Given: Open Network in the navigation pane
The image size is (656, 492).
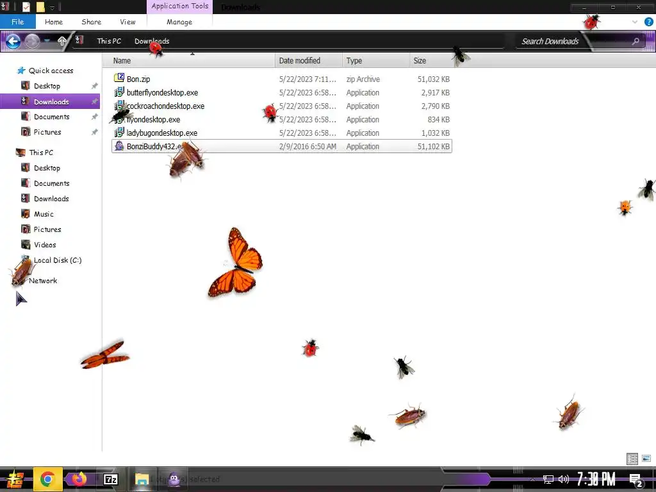Looking at the screenshot, I should click(43, 281).
